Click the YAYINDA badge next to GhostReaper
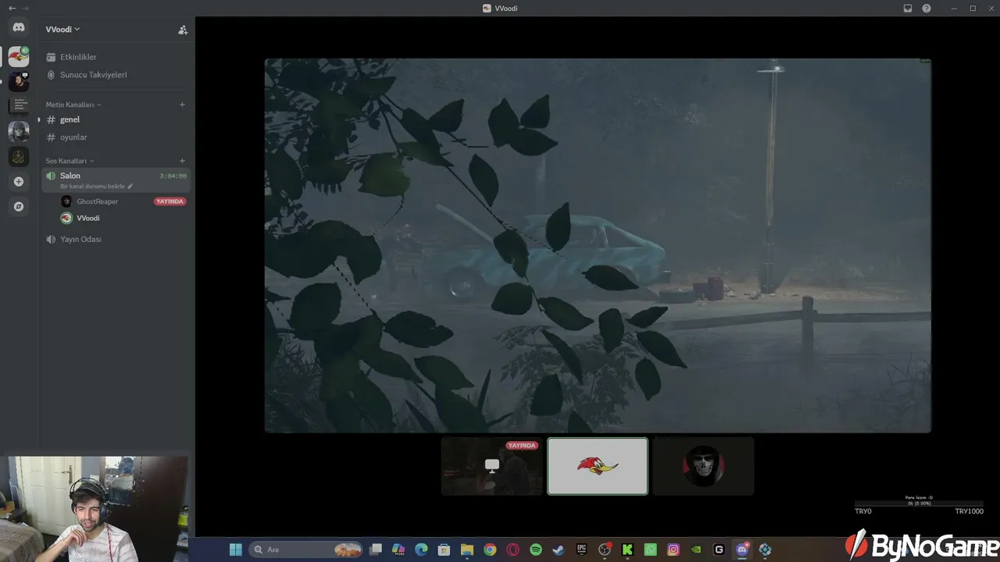 click(x=170, y=201)
